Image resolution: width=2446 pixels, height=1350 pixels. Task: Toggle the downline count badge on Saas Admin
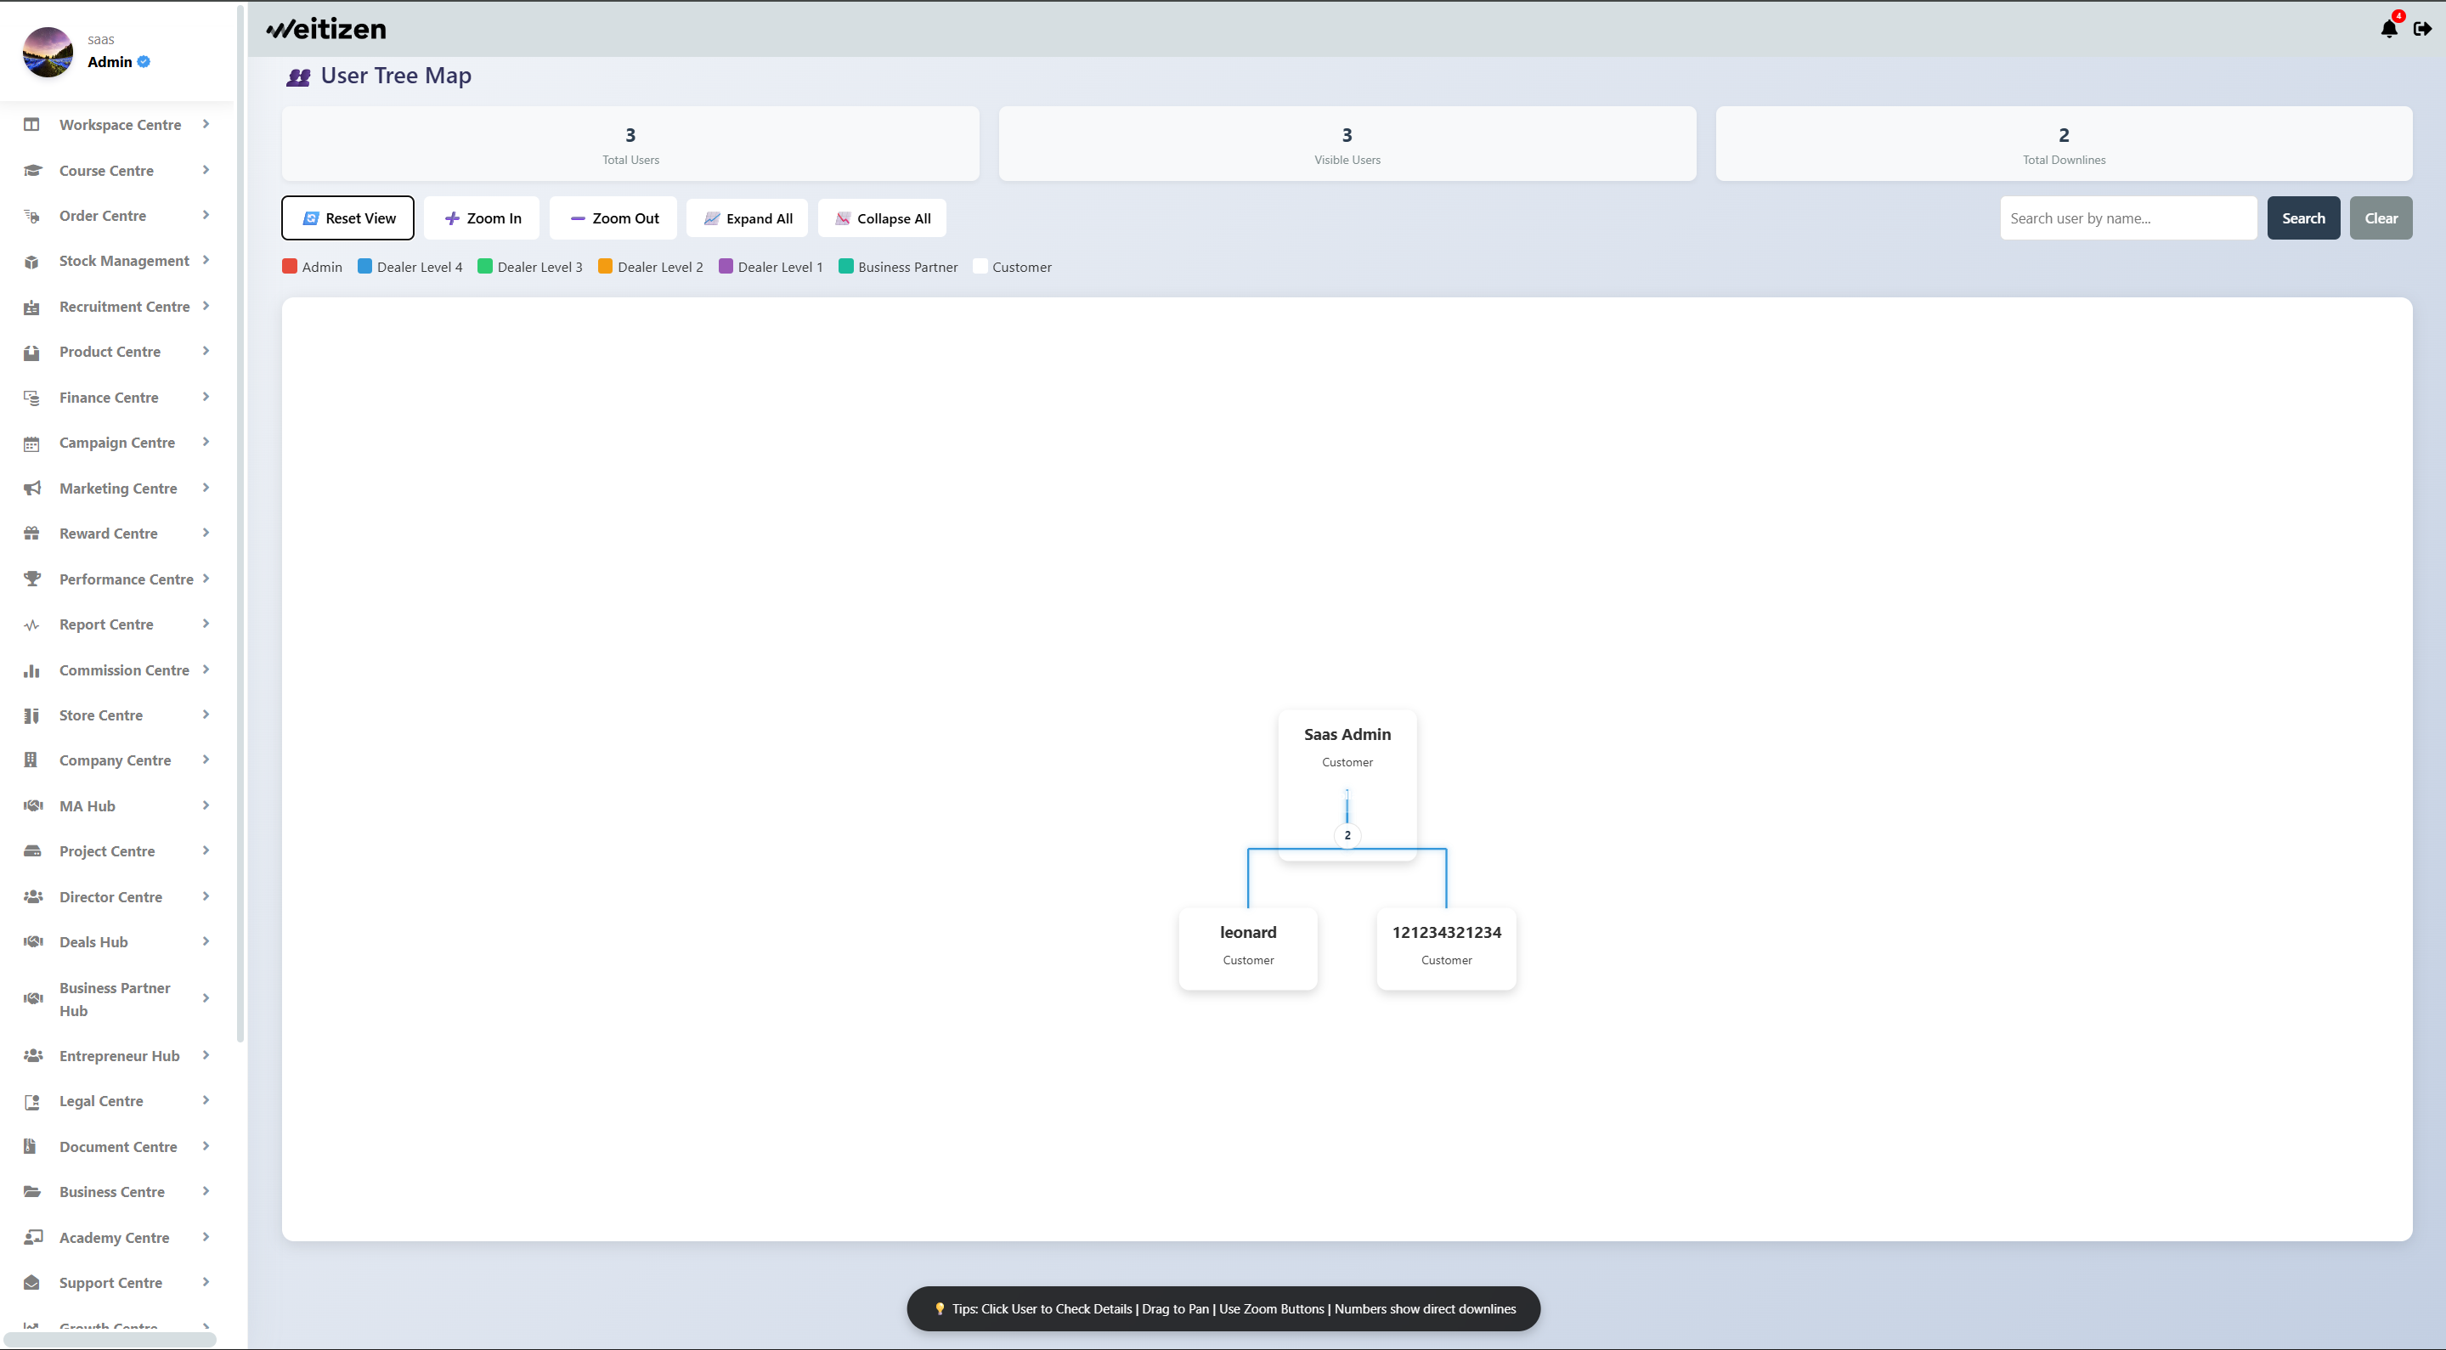pos(1347,835)
